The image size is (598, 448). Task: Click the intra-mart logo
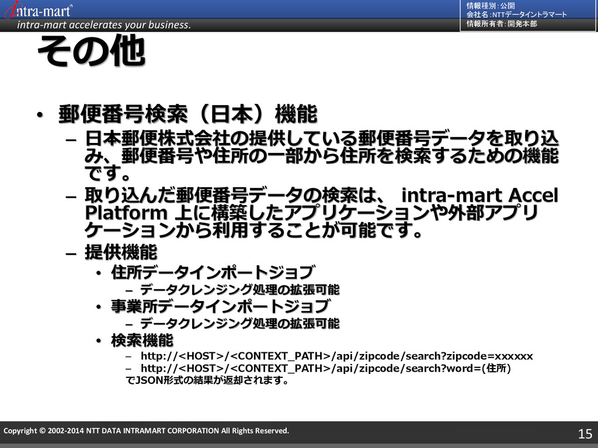coord(38,10)
